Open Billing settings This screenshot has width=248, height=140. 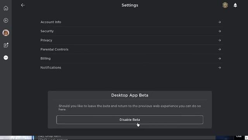click(131, 59)
